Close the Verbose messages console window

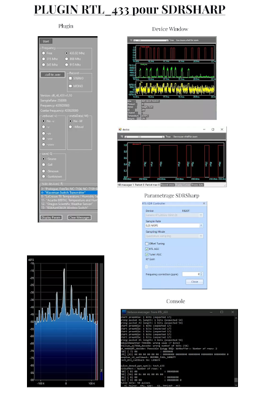232,313
